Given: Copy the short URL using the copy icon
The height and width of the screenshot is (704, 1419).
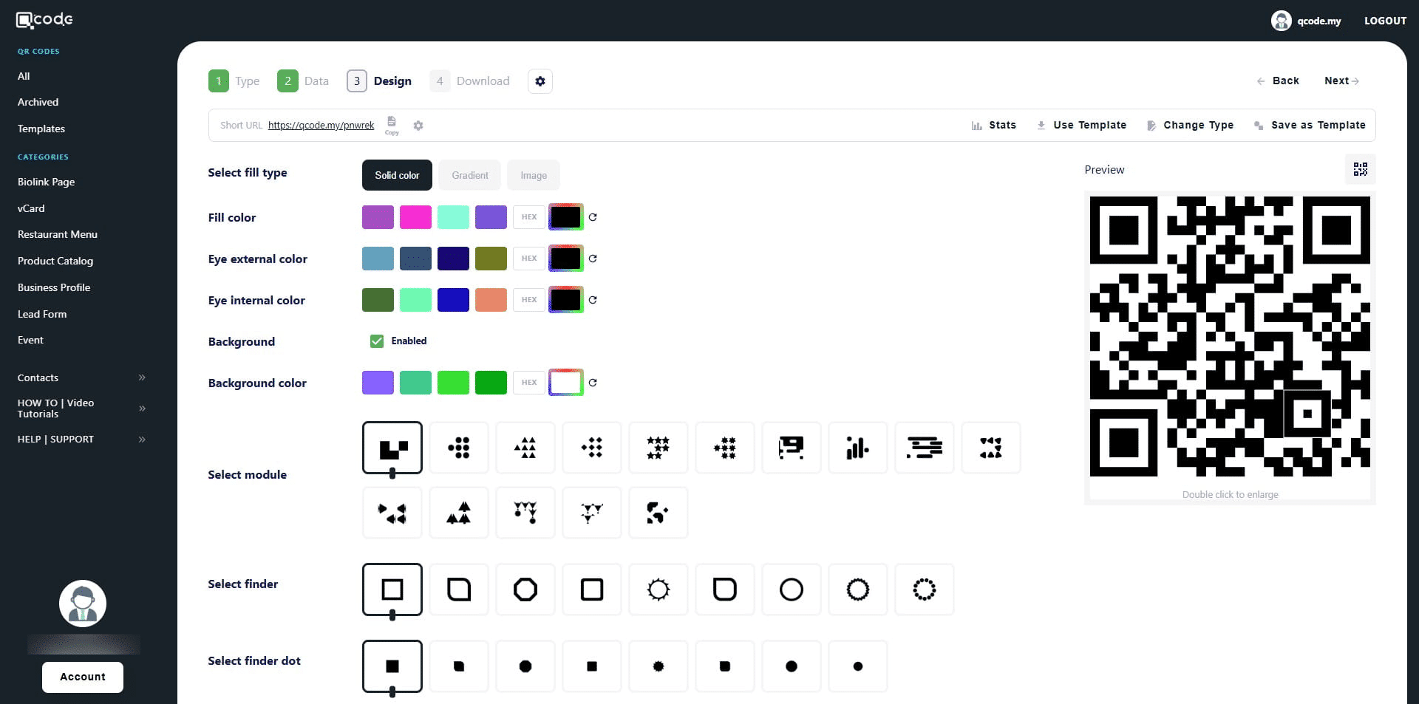Looking at the screenshot, I should 392,123.
